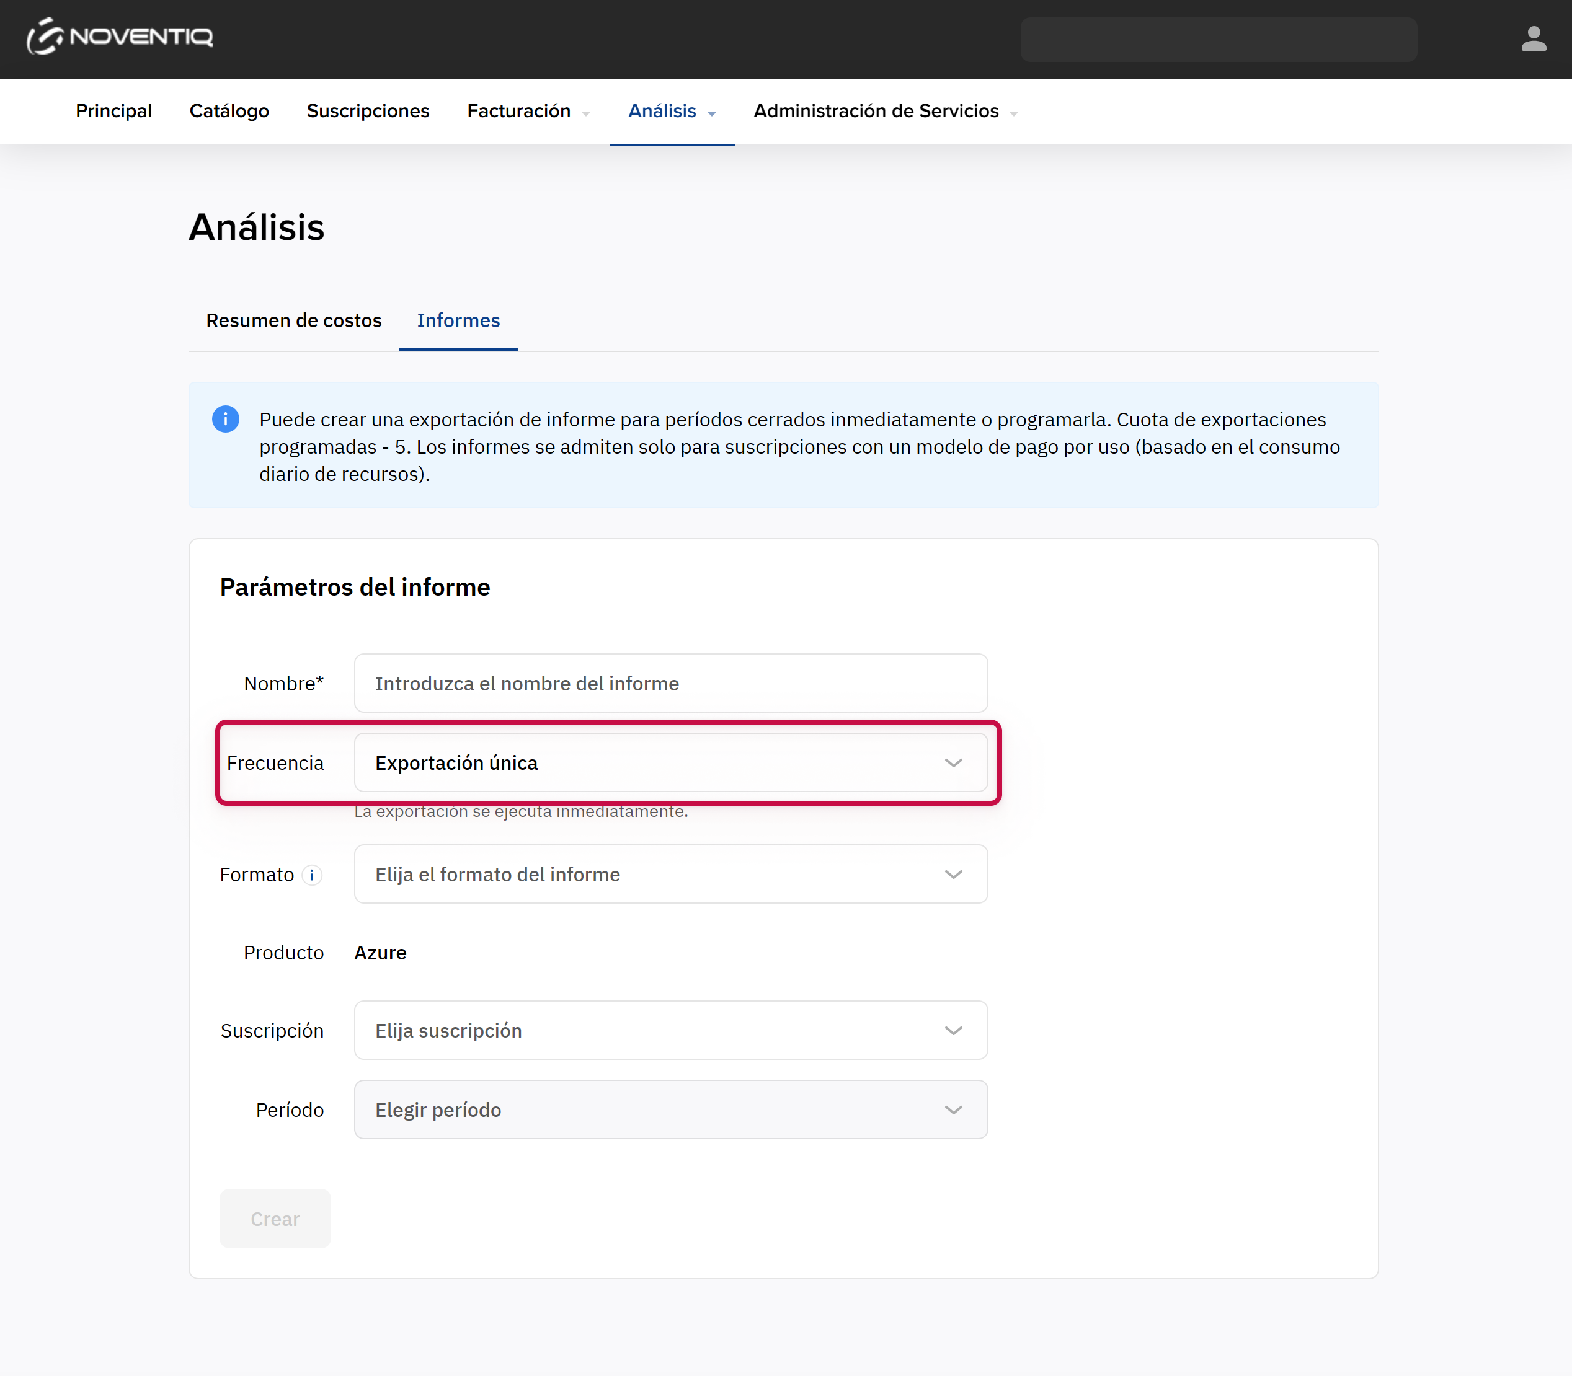
Task: Click the Noventiq logo
Action: pyautogui.click(x=120, y=37)
